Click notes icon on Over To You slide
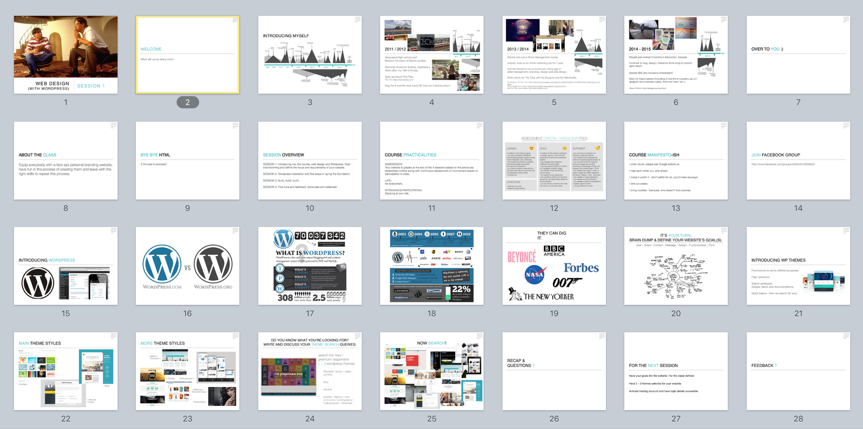Image resolution: width=863 pixels, height=429 pixels. pos(846,20)
